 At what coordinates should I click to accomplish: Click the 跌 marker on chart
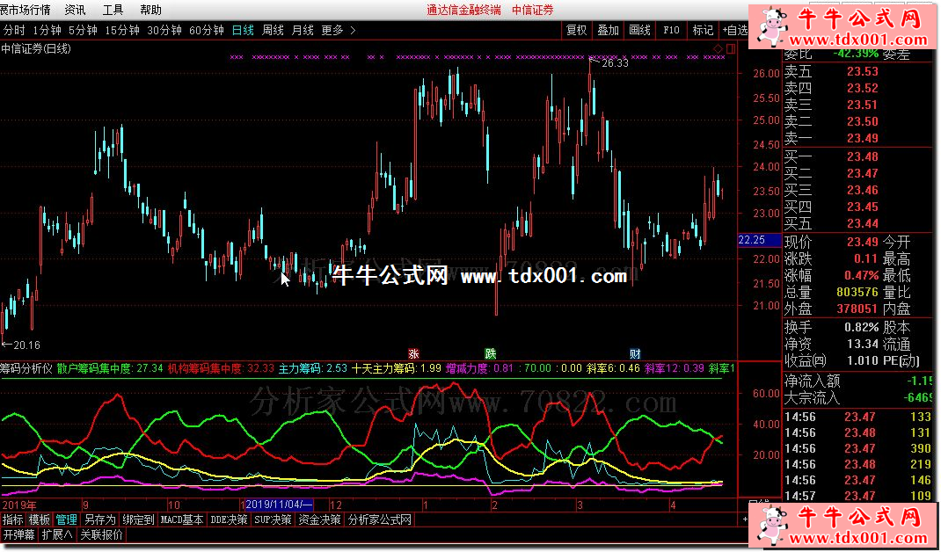pyautogui.click(x=491, y=353)
